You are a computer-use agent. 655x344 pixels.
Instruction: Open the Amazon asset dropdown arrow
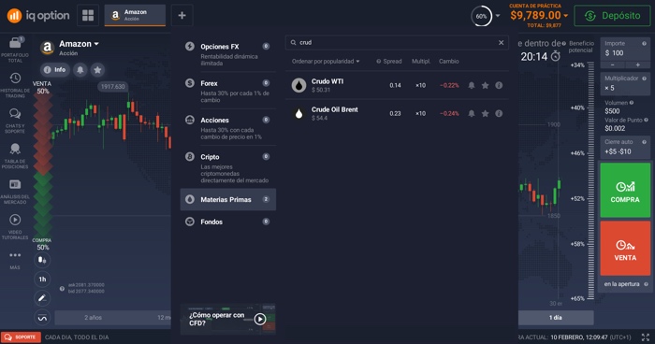(x=96, y=44)
